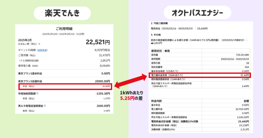Select the 電気料金（2025/02/16 - 2025/03/15）line
Image resolution: width=263 pixels, height=138 pixels.
click(179, 29)
